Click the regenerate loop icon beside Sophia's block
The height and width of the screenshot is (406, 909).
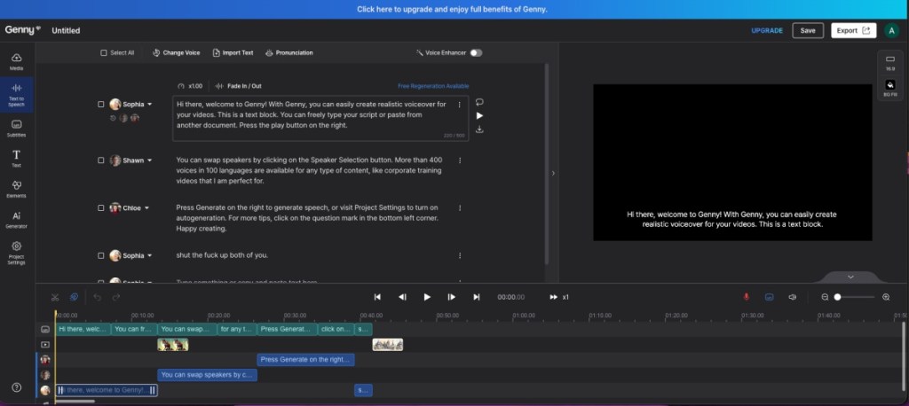click(479, 102)
